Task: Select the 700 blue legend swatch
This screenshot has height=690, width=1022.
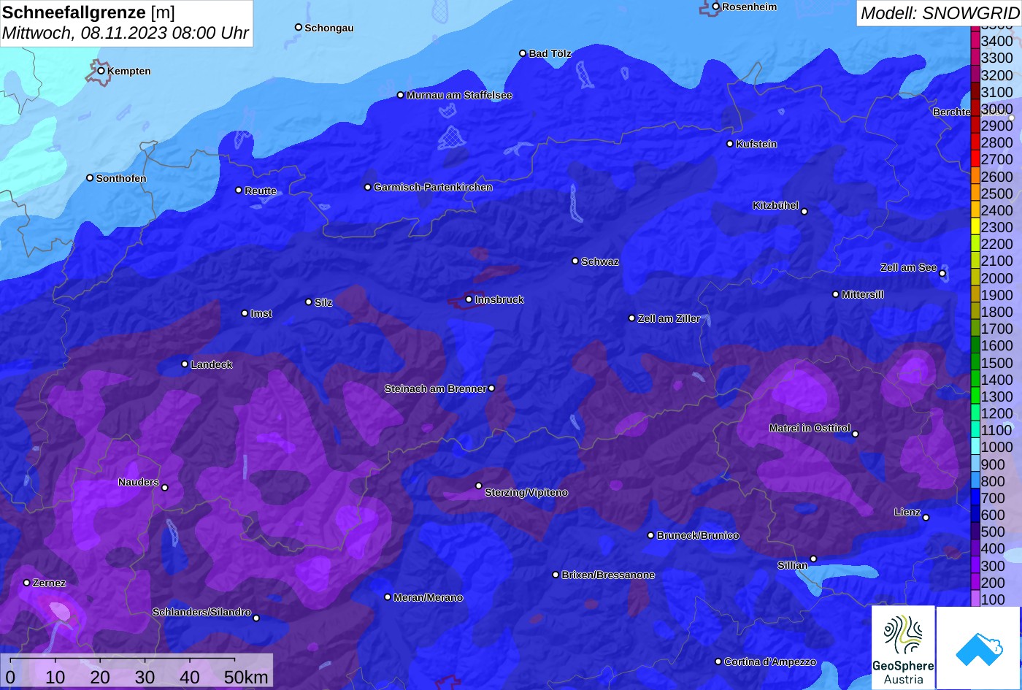Action: pos(975,499)
